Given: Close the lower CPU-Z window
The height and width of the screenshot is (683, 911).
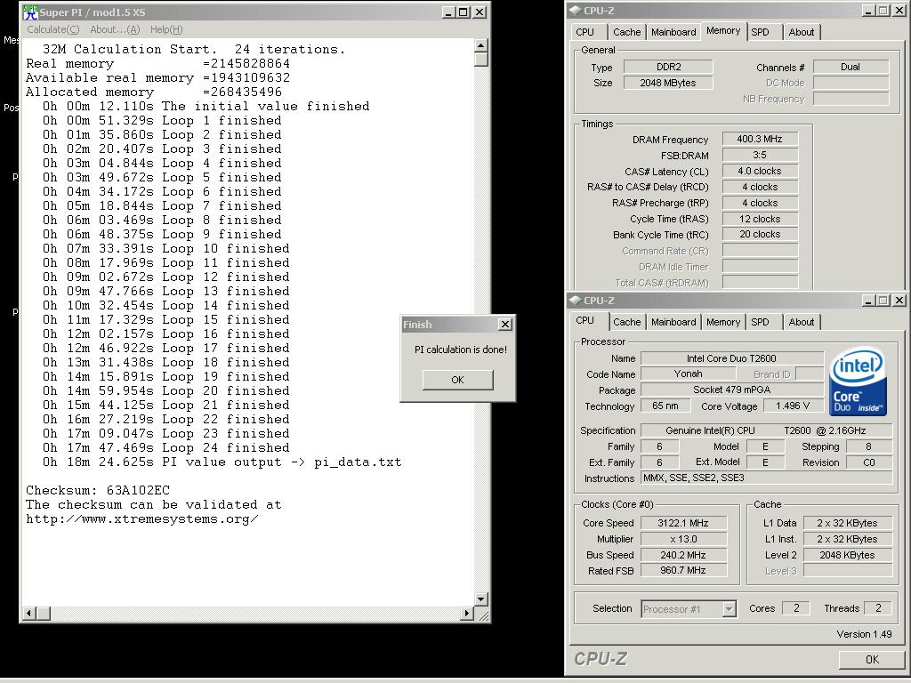Looking at the screenshot, I should [x=899, y=301].
